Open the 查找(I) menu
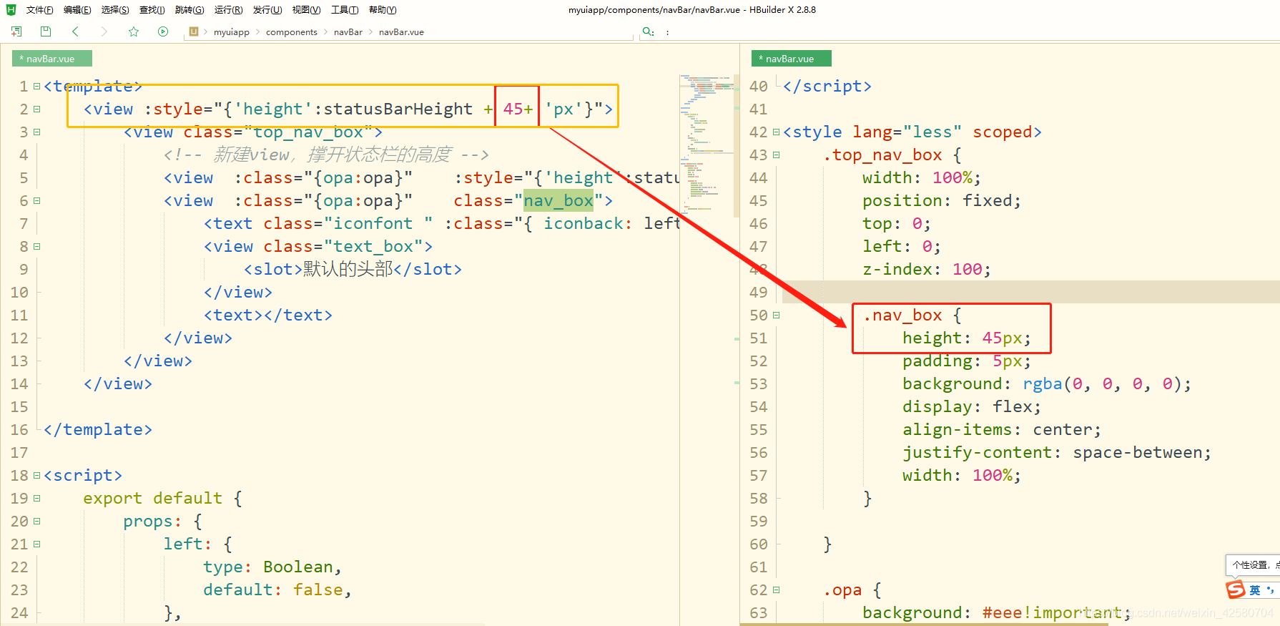Viewport: 1280px width, 626px height. 152,10
